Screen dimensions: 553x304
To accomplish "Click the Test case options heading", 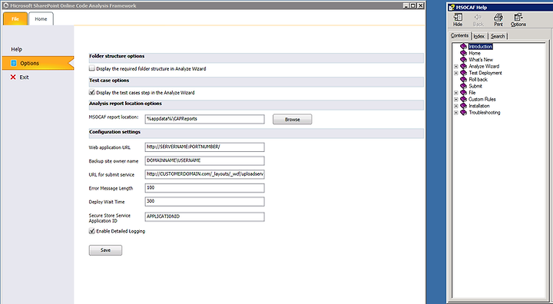I will point(109,81).
